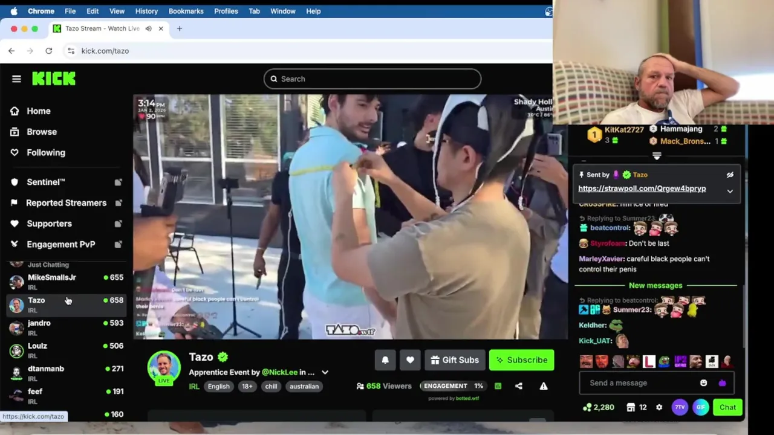774x435 pixels.
Task: Open Sentinel in the sidebar
Action: (45, 182)
